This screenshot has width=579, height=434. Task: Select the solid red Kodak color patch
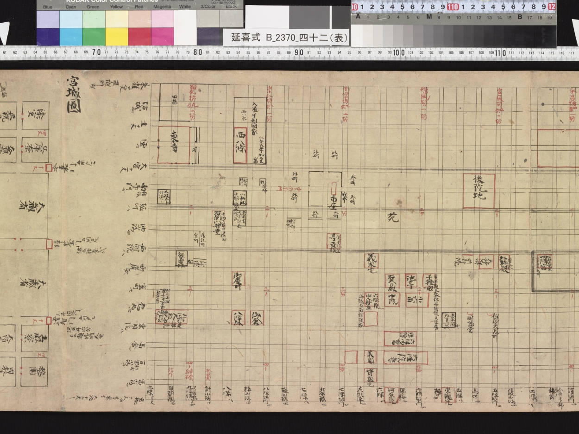coord(139,37)
